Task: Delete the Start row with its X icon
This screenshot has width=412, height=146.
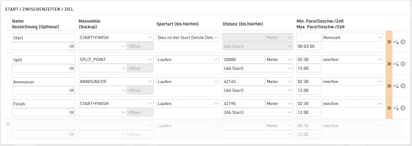Action: coord(403,42)
